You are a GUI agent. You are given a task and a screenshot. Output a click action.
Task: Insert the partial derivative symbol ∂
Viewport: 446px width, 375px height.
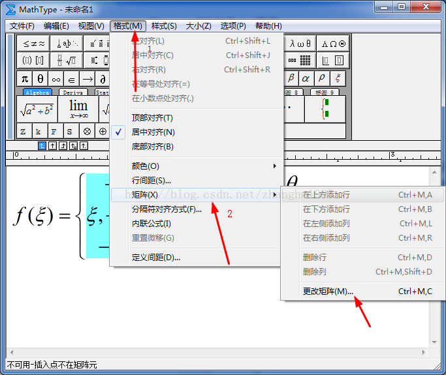103,78
